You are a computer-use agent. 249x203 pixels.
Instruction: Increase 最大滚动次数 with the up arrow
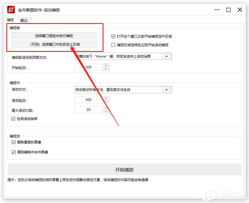pos(106,108)
